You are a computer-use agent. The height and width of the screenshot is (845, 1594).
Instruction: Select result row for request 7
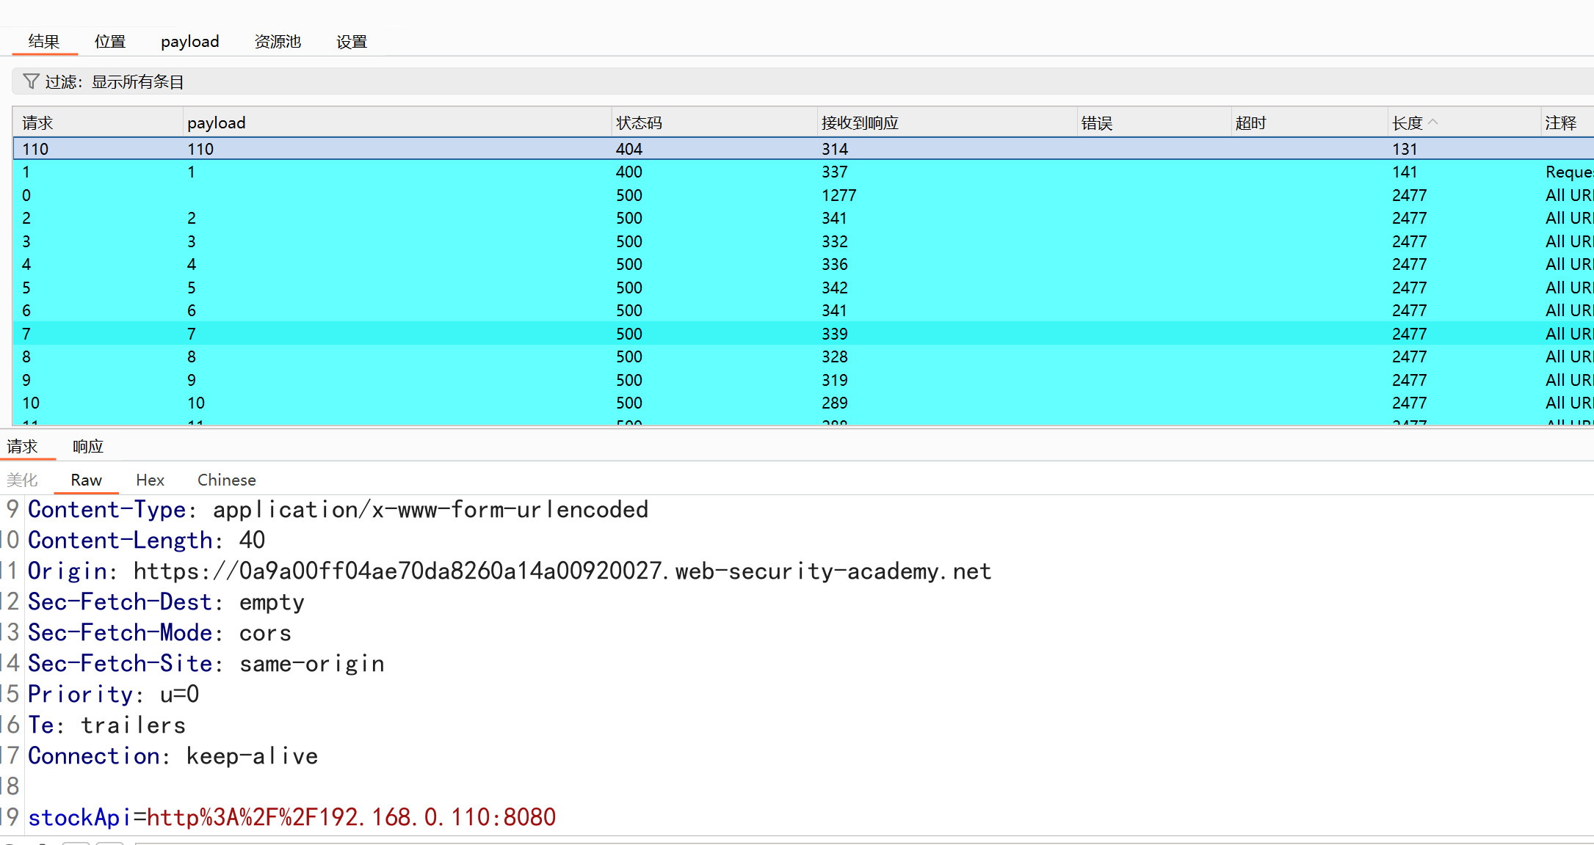[26, 334]
